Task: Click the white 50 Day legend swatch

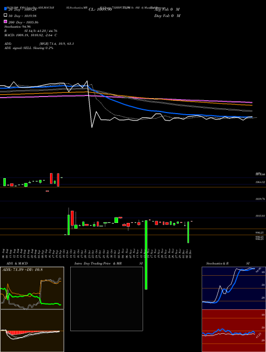Action: [x=5, y=15]
